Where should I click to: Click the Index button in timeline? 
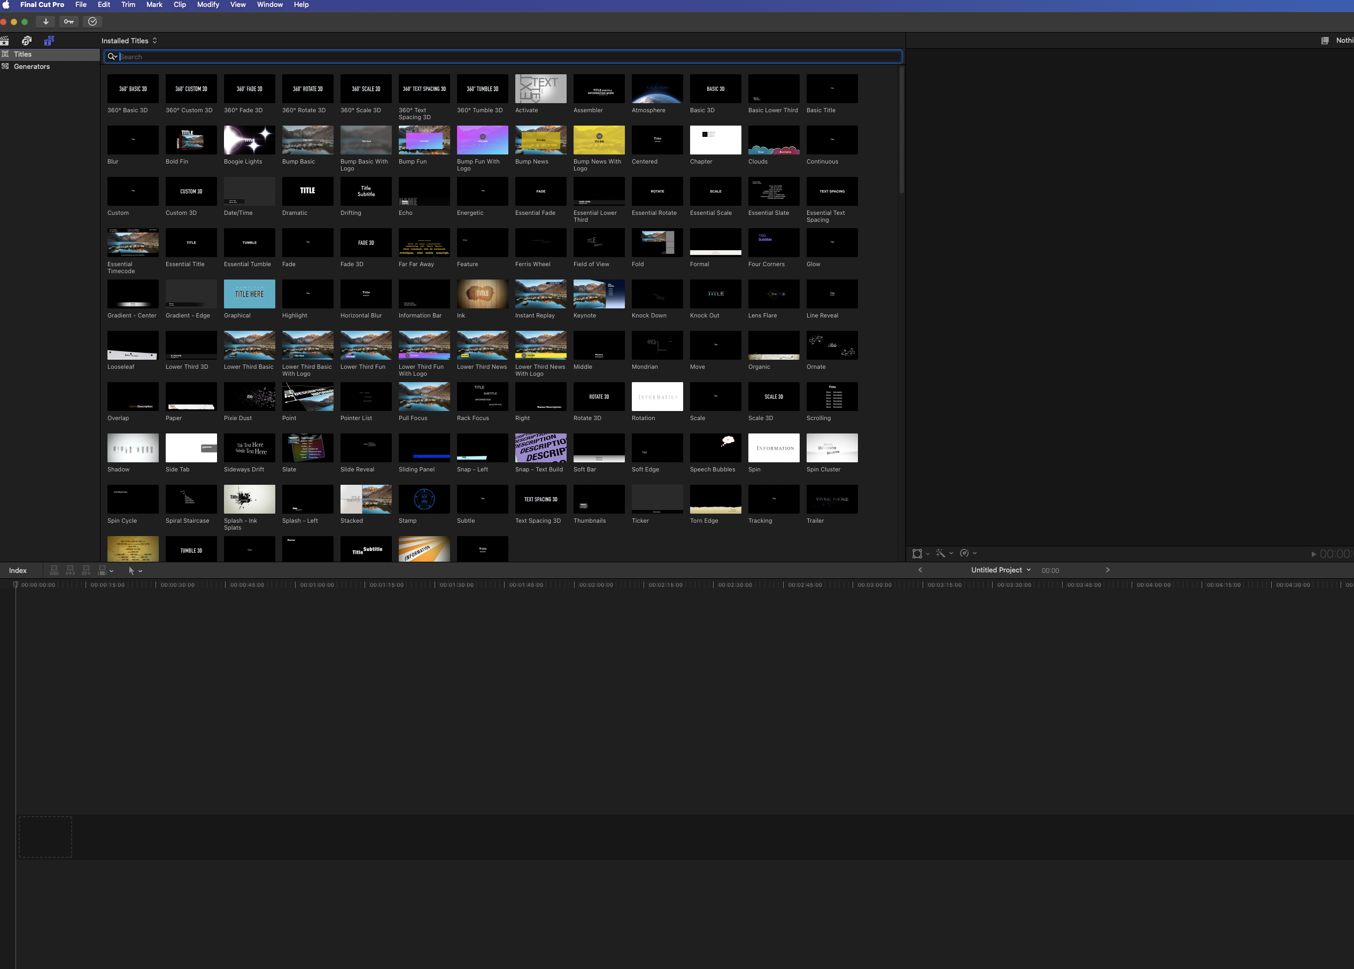[18, 571]
